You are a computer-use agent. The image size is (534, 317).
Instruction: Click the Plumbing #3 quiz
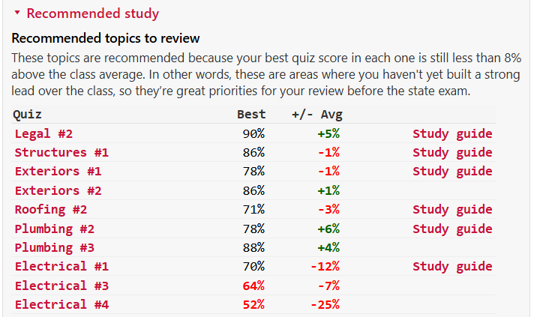pos(54,247)
